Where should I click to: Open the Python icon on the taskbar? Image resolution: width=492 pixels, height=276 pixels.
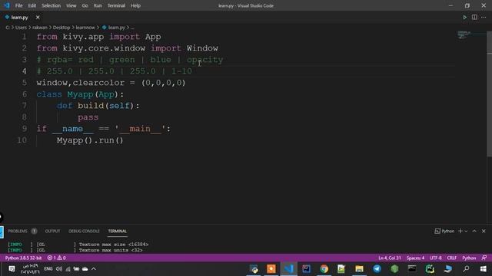click(254, 269)
